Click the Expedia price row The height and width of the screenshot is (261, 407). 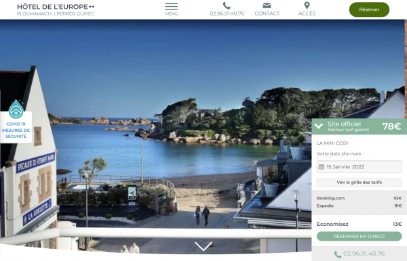pyautogui.click(x=359, y=206)
